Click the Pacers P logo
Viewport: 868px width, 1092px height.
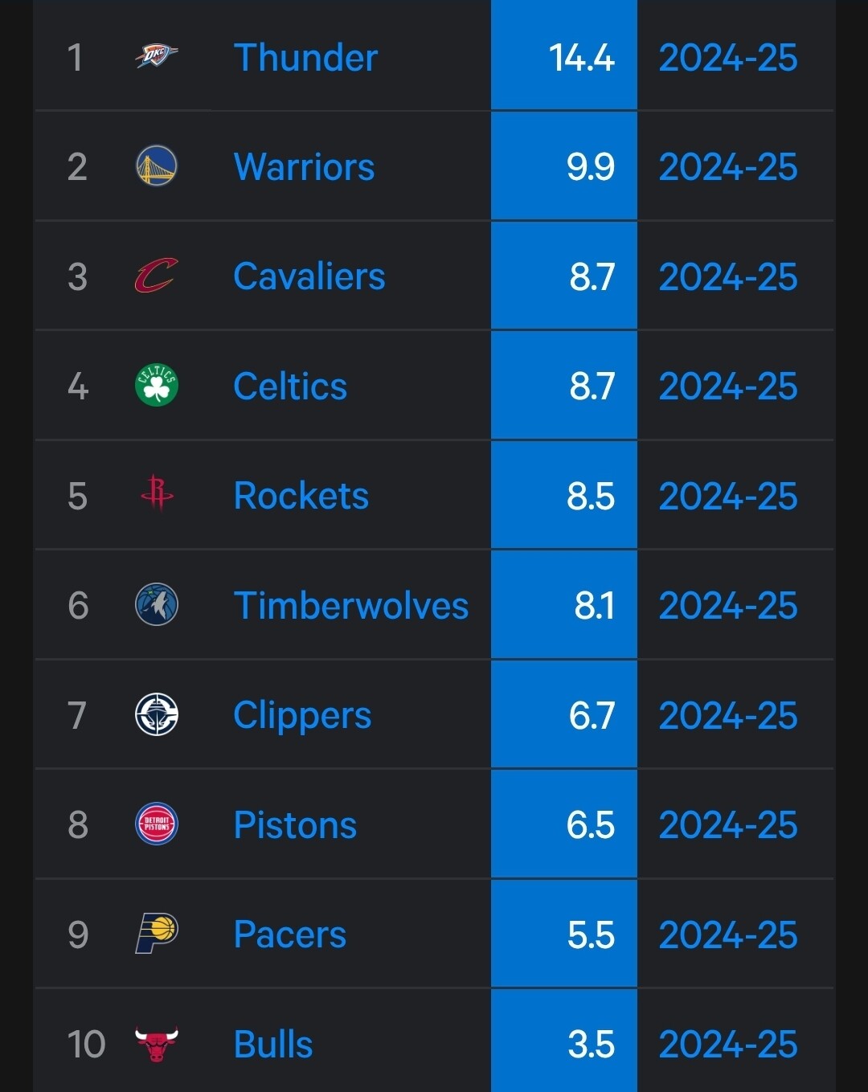click(157, 934)
